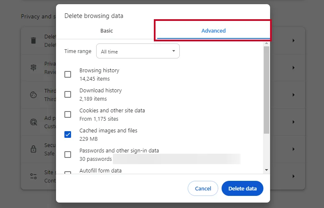This screenshot has width=324, height=208.
Task: Click the 'Autofill form data' label
Action: pos(101,171)
